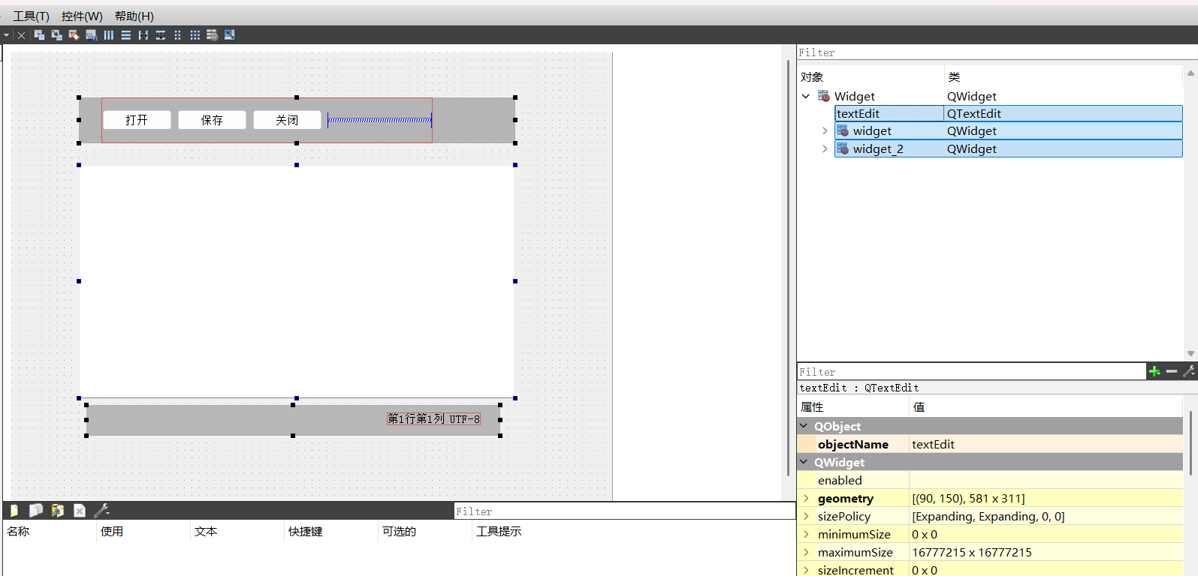1198x576 pixels.
Task: Remove dynamic property with minus icon
Action: (1172, 371)
